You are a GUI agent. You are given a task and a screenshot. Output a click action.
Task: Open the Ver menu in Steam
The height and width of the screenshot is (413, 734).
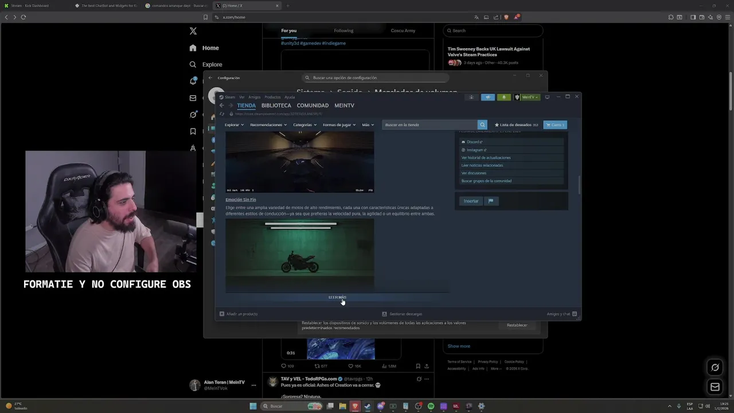[x=242, y=97]
